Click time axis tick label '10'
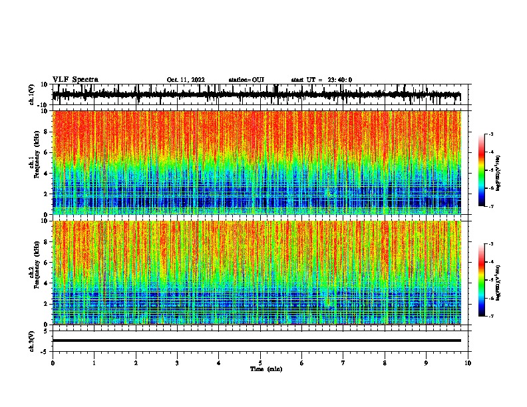The image size is (527, 407). pyautogui.click(x=468, y=363)
